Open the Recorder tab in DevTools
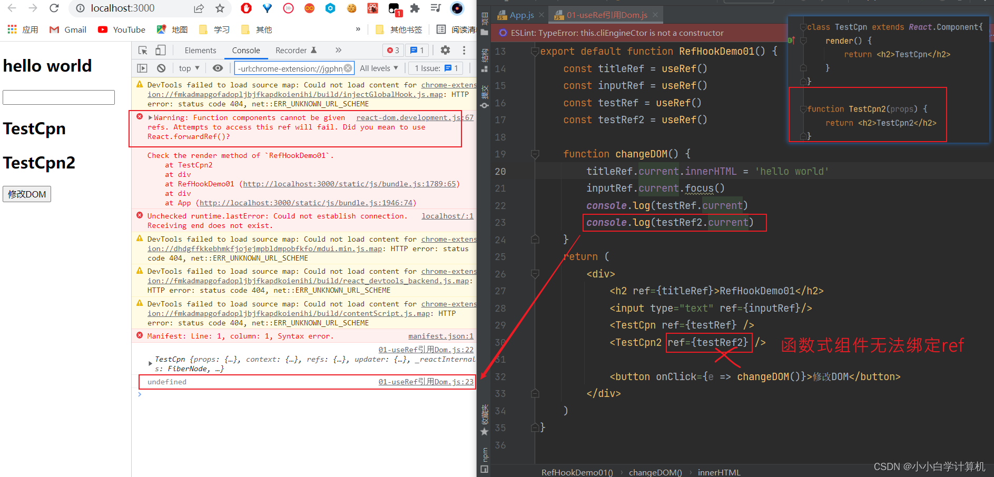Viewport: 994px width, 477px height. (296, 51)
